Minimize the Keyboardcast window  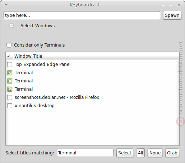(x=163, y=5)
